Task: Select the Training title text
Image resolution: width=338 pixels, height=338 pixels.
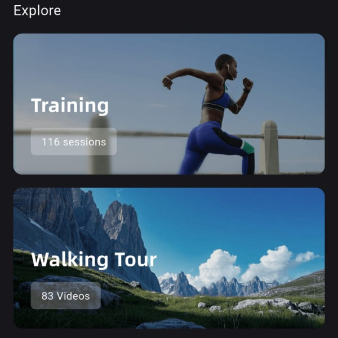Action: (70, 105)
